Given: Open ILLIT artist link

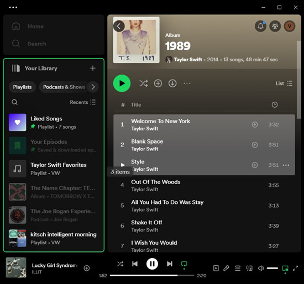Looking at the screenshot, I should pyautogui.click(x=36, y=272).
